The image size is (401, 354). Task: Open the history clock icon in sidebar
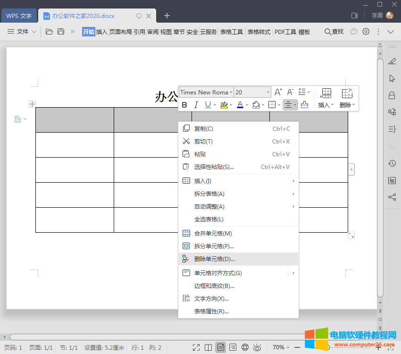392,163
